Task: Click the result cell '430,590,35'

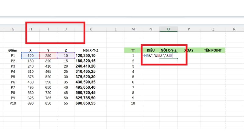Action: tap(91, 82)
